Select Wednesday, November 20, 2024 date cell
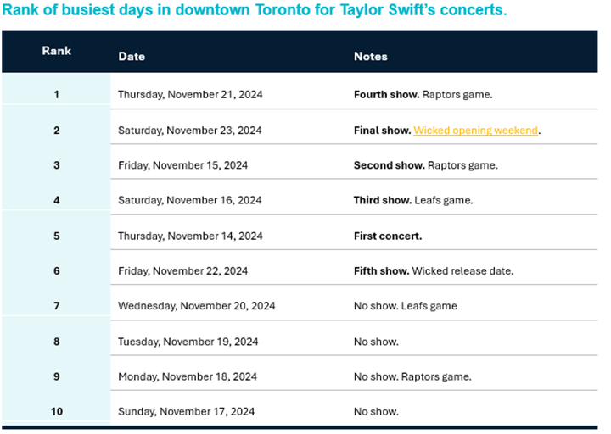This screenshot has height=434, width=611. (196, 306)
